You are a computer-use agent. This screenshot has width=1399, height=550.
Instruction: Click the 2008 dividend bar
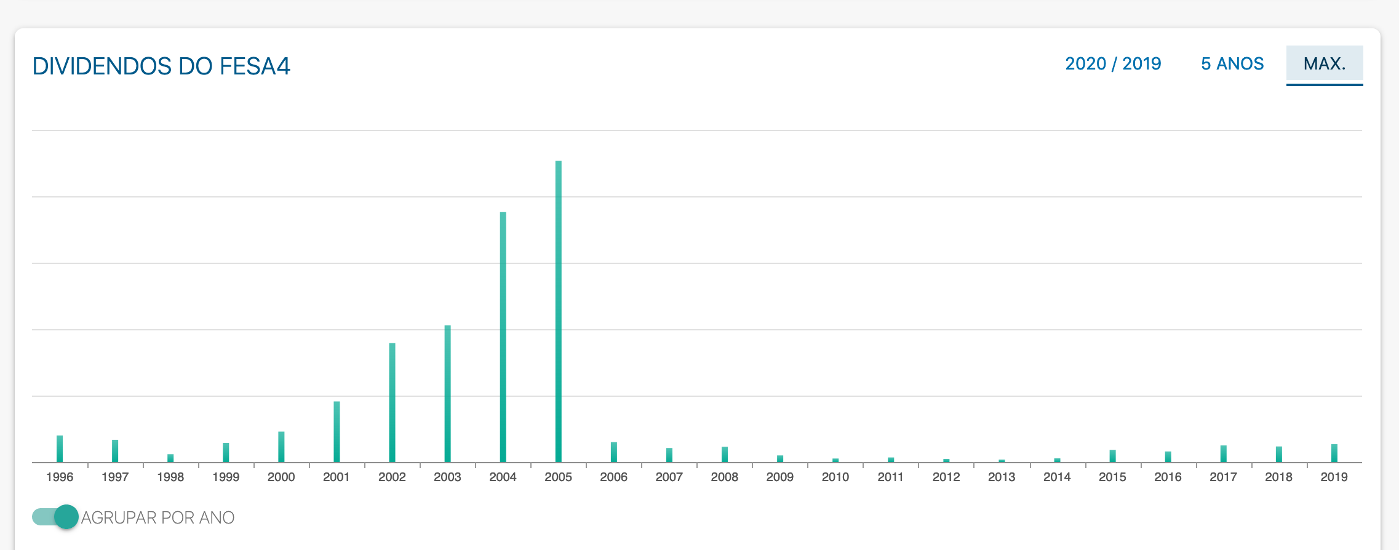coord(725,454)
